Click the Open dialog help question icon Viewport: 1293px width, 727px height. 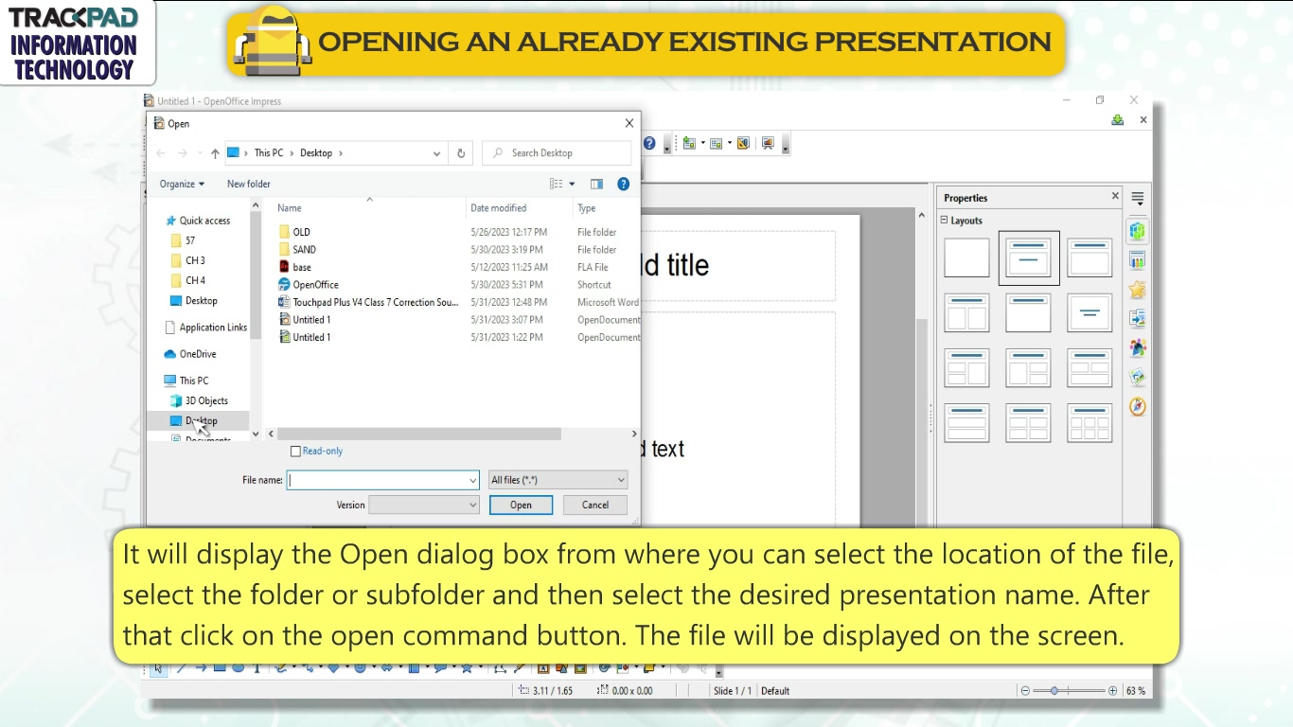click(623, 184)
